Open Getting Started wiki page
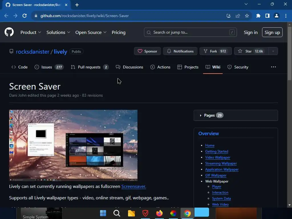The height and width of the screenshot is (219, 292). [217, 151]
